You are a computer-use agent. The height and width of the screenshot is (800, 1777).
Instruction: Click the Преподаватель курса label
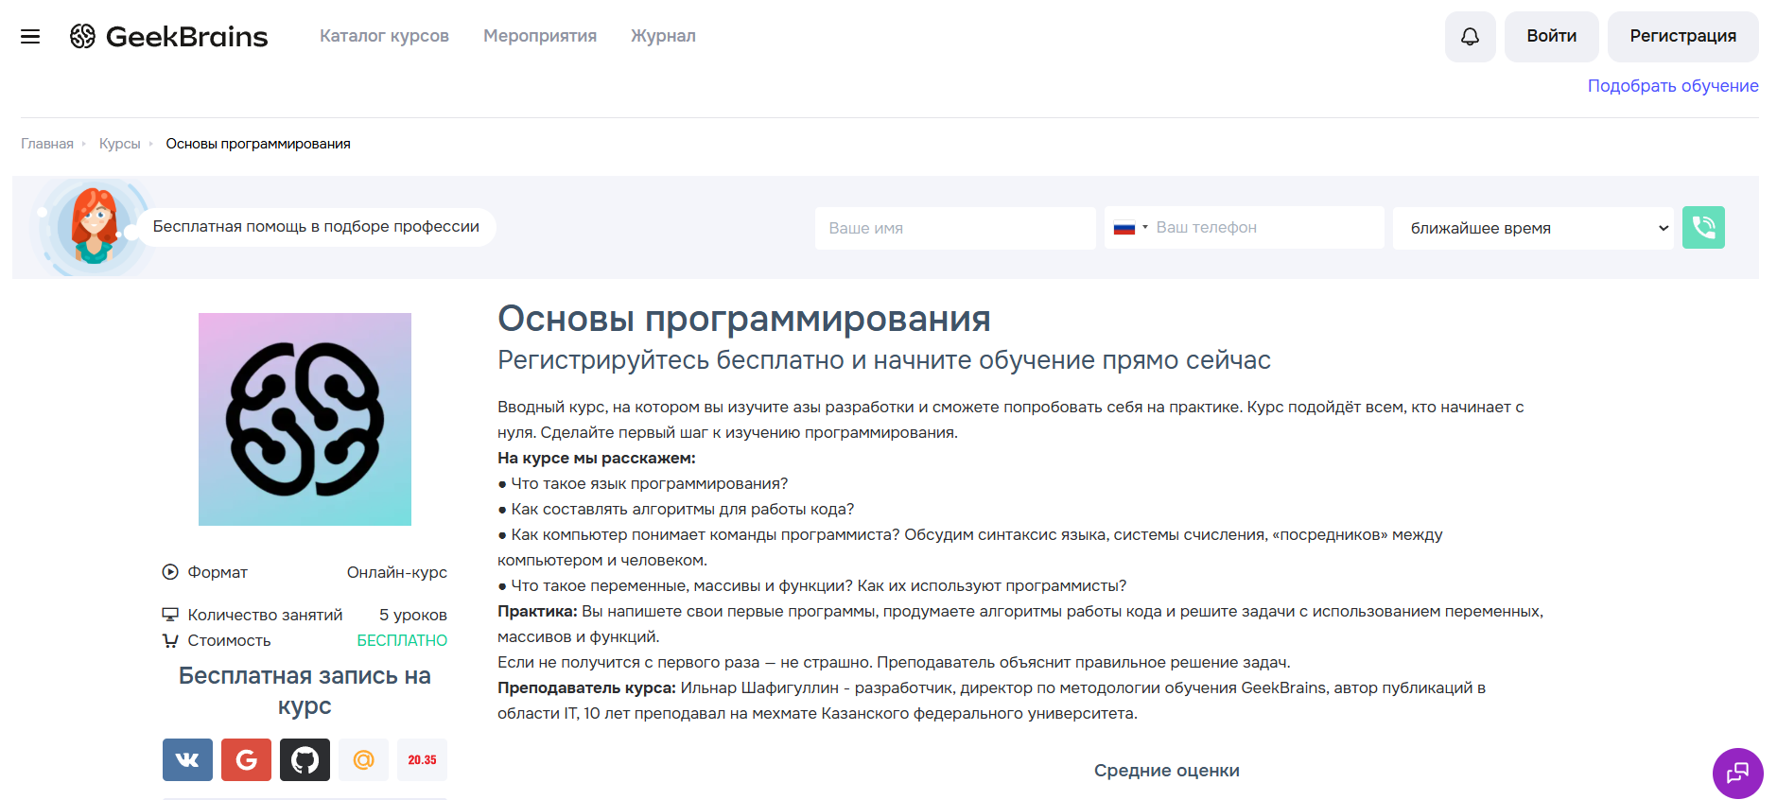(586, 687)
